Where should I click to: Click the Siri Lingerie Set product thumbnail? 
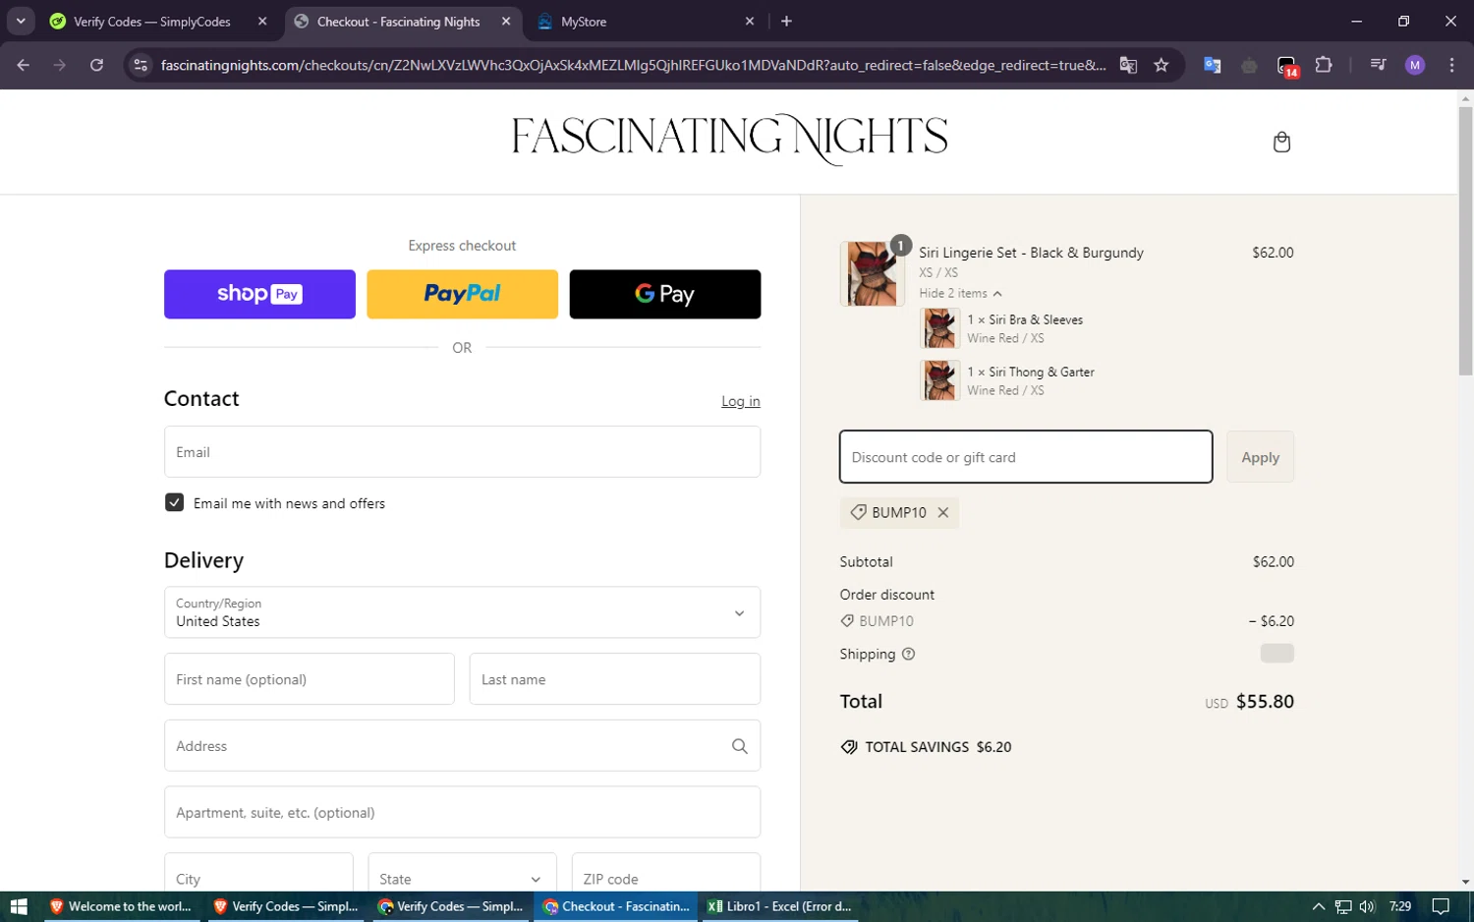click(873, 274)
